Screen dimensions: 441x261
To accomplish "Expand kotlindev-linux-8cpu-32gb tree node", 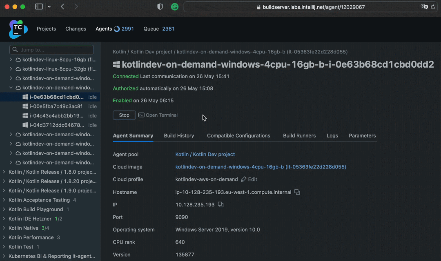I will (x=11, y=69).
